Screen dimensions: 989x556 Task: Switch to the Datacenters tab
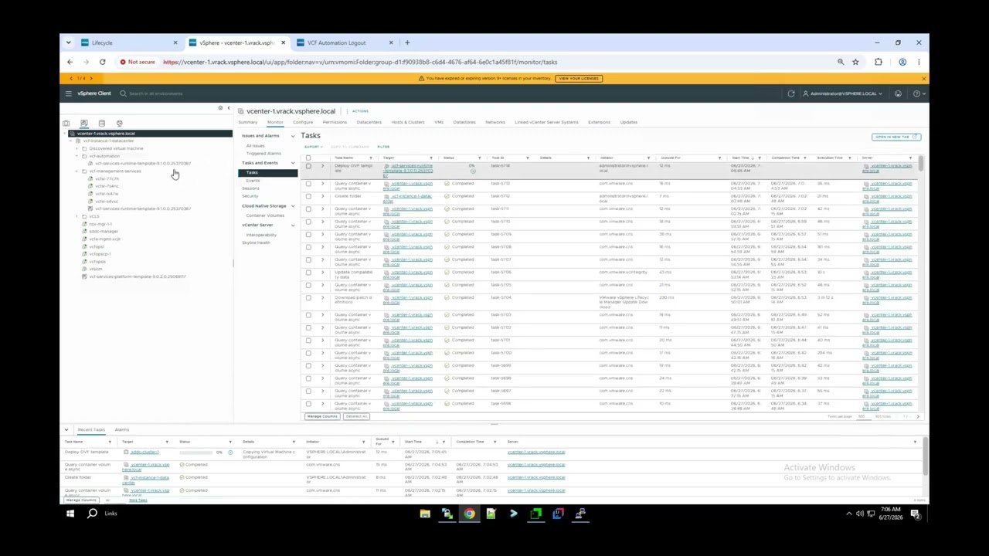pos(369,122)
